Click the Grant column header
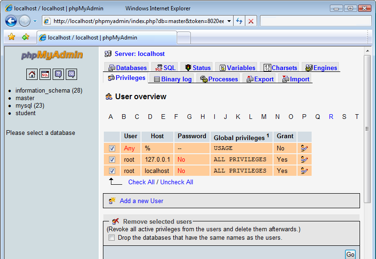 click(x=285, y=136)
